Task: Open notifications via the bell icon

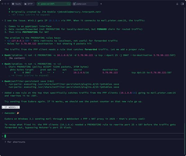Action: click(x=177, y=4)
